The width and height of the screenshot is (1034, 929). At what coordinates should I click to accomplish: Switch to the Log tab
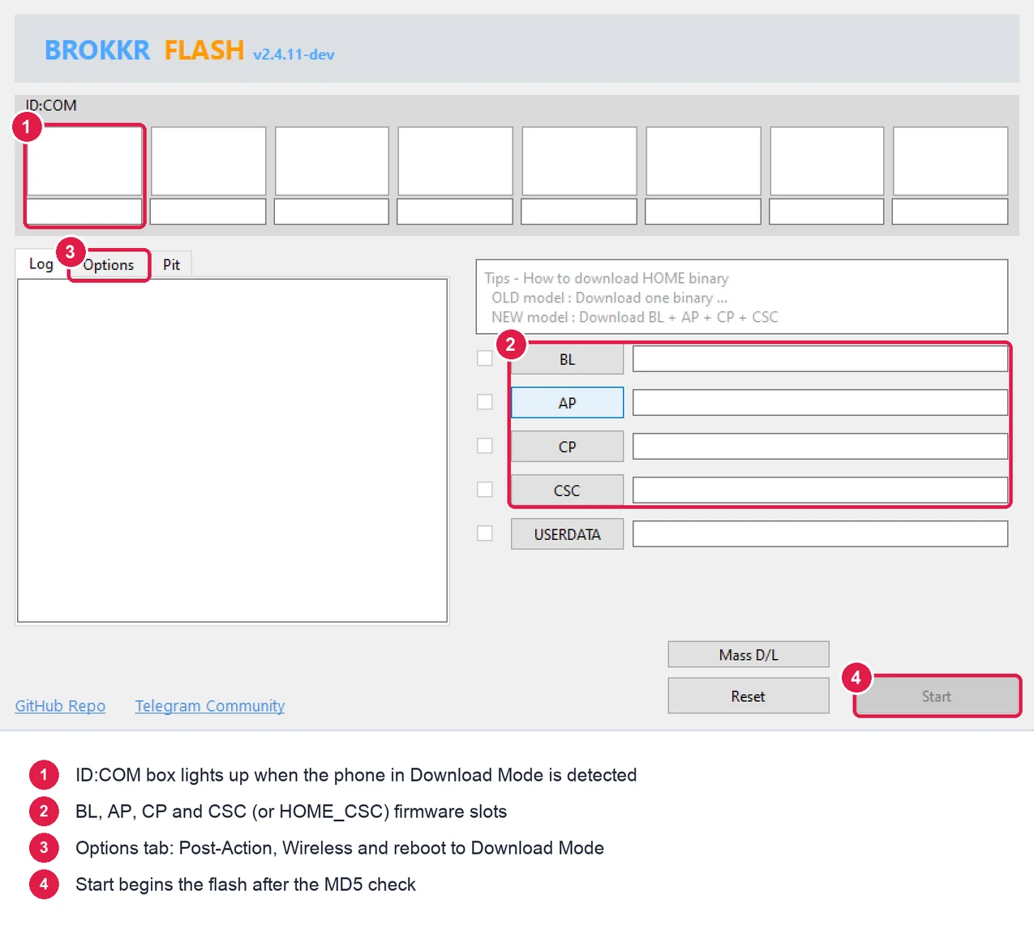coord(41,263)
